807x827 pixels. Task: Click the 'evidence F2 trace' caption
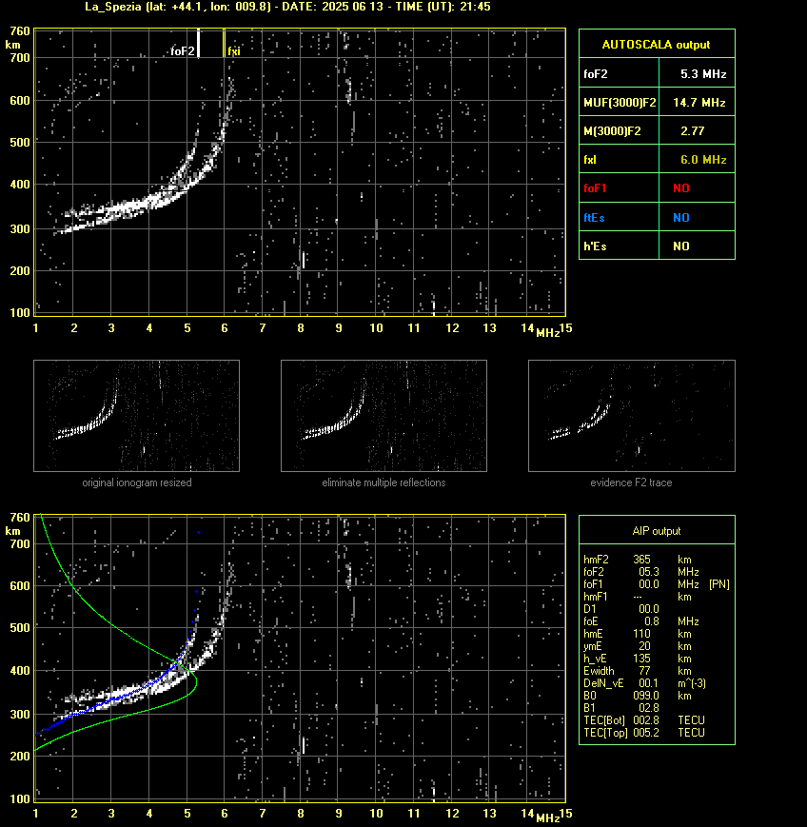pos(631,482)
